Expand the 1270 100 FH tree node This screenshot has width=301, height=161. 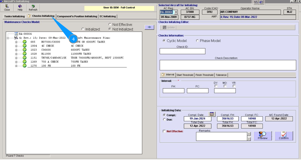pyautogui.click(x=16, y=66)
